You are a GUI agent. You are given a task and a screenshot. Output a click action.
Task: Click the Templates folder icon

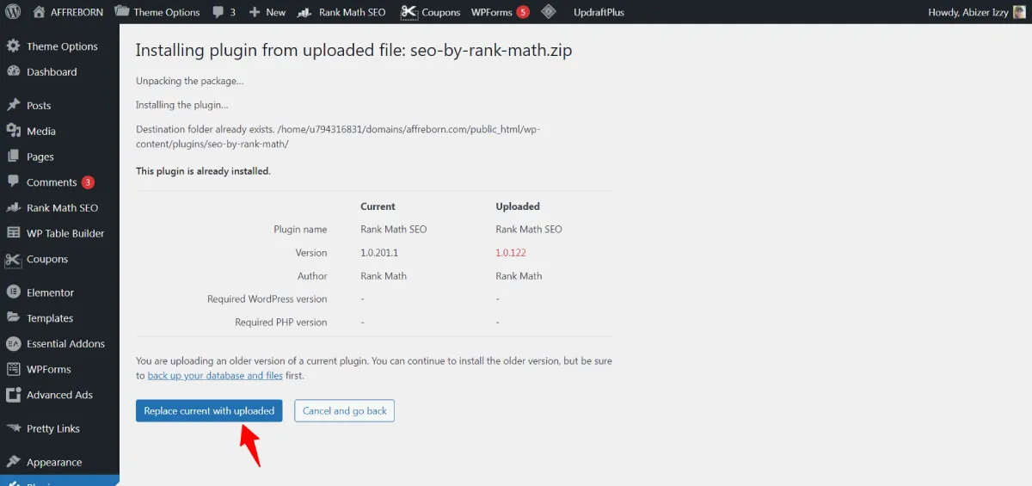(x=13, y=318)
